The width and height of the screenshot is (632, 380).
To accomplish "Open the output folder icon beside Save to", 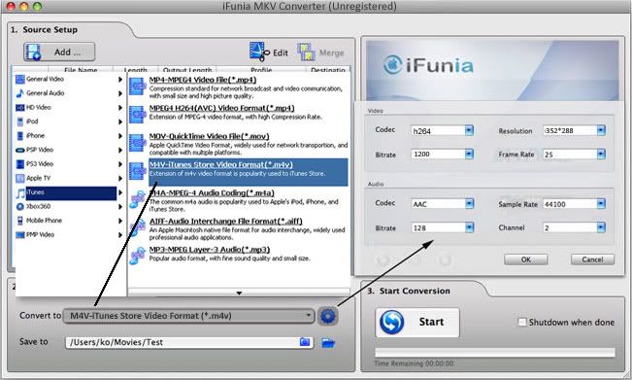I will pyautogui.click(x=328, y=343).
